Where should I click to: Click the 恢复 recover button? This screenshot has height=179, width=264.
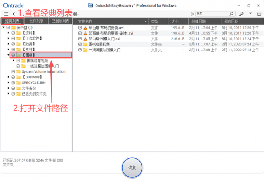point(132,168)
